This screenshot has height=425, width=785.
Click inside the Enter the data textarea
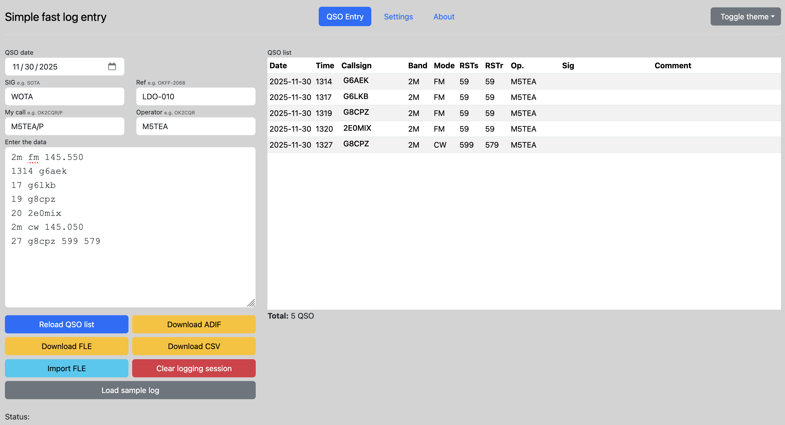click(130, 271)
